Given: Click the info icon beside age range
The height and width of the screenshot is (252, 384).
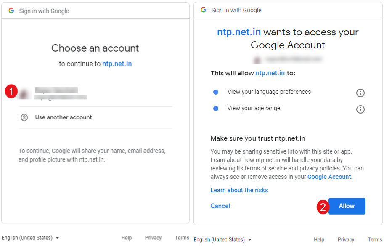Looking at the screenshot, I should (x=360, y=109).
